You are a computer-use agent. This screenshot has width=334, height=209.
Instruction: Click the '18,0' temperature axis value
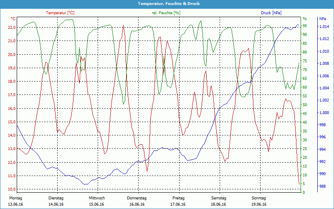(12, 81)
